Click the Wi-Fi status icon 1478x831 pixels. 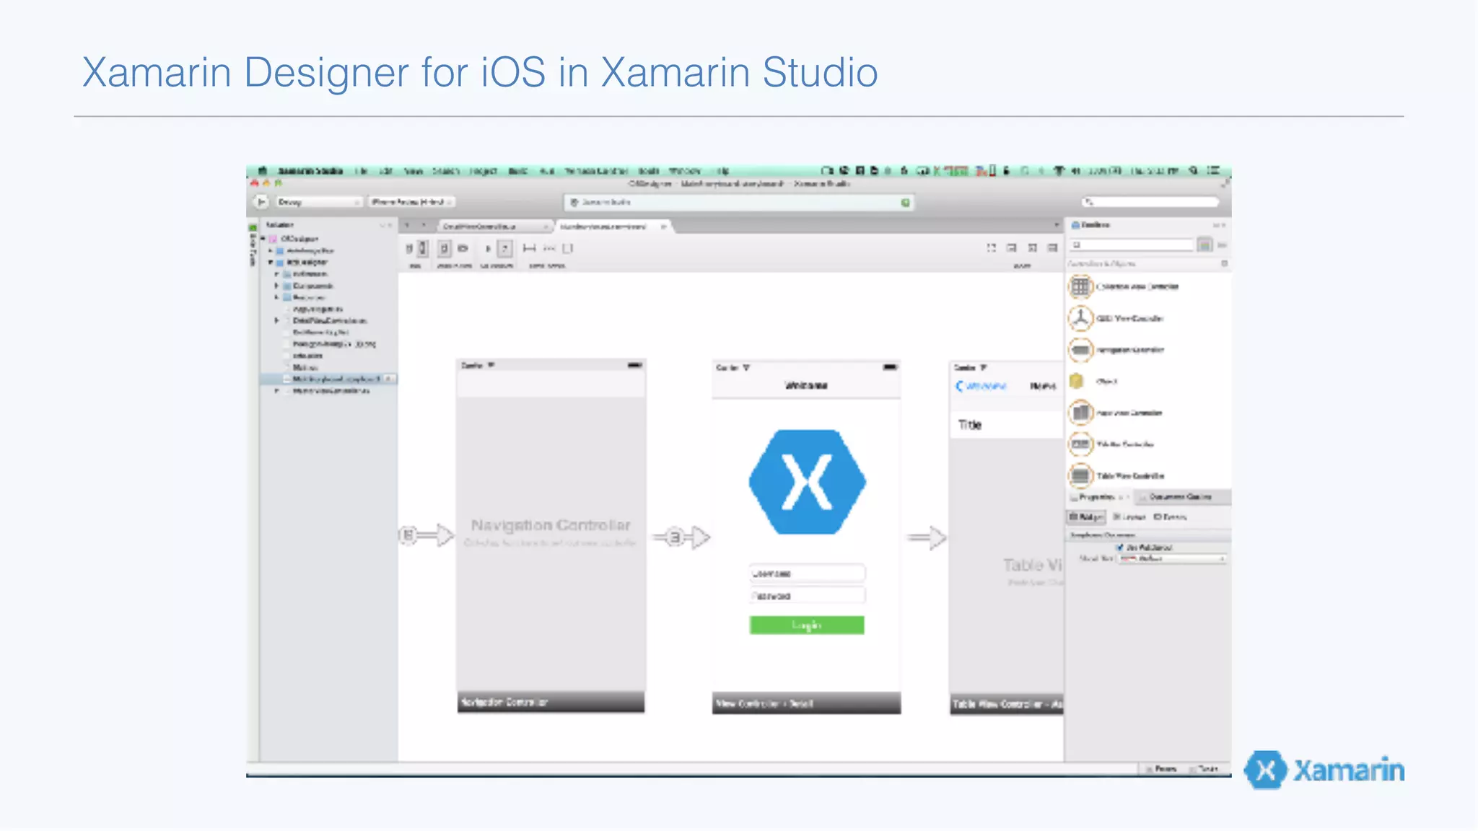pos(1059,171)
